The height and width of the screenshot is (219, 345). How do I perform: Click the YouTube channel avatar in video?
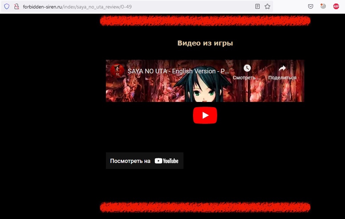[117, 71]
